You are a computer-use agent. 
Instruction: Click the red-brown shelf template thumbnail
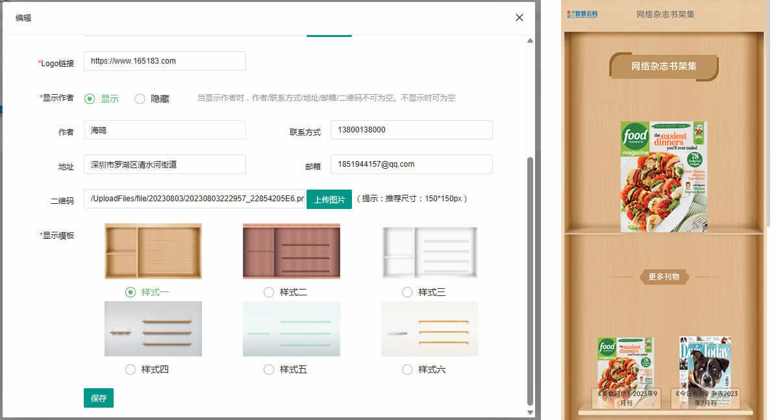[x=291, y=251]
